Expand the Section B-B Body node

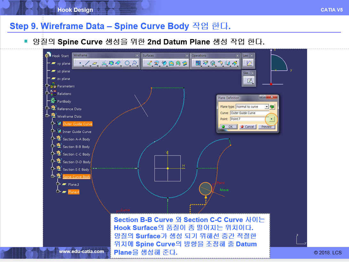click(x=53, y=147)
